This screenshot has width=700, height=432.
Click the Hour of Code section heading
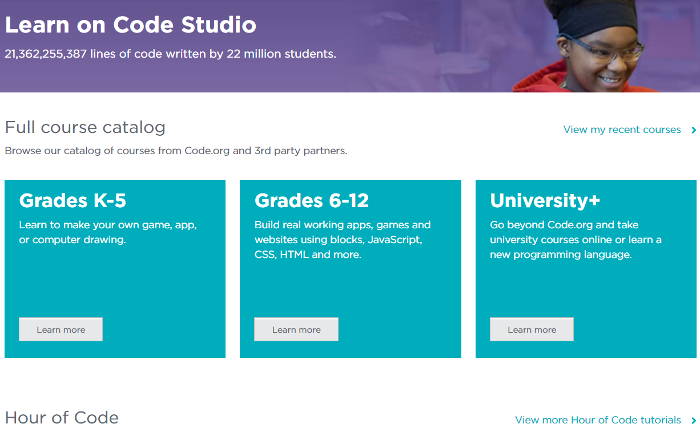[62, 417]
